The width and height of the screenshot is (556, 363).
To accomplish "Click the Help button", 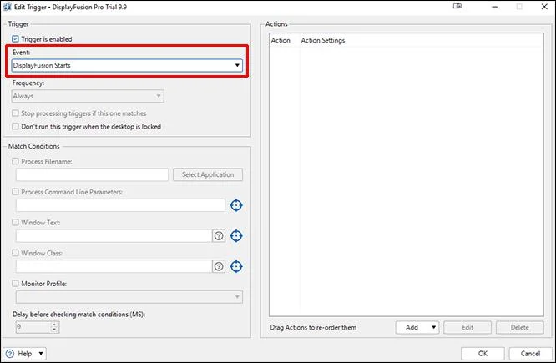I will (x=25, y=354).
